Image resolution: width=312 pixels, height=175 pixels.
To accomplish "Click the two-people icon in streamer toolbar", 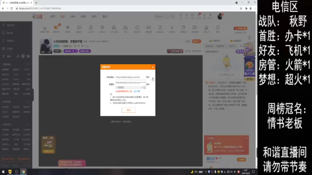I will (125, 28).
